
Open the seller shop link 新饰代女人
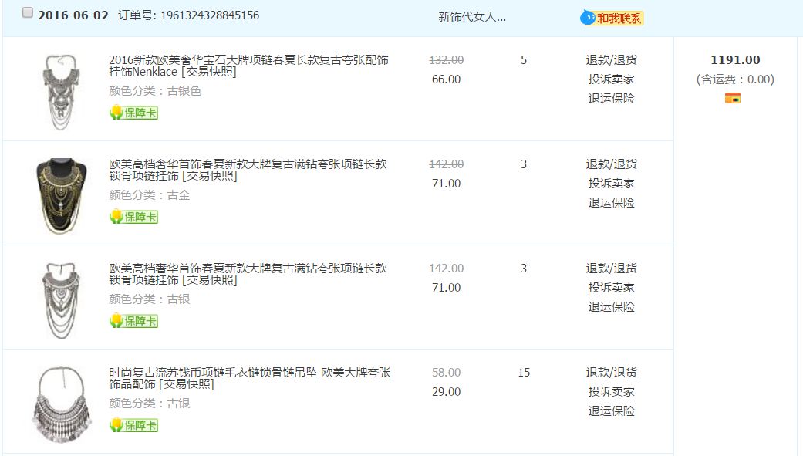coord(472,17)
